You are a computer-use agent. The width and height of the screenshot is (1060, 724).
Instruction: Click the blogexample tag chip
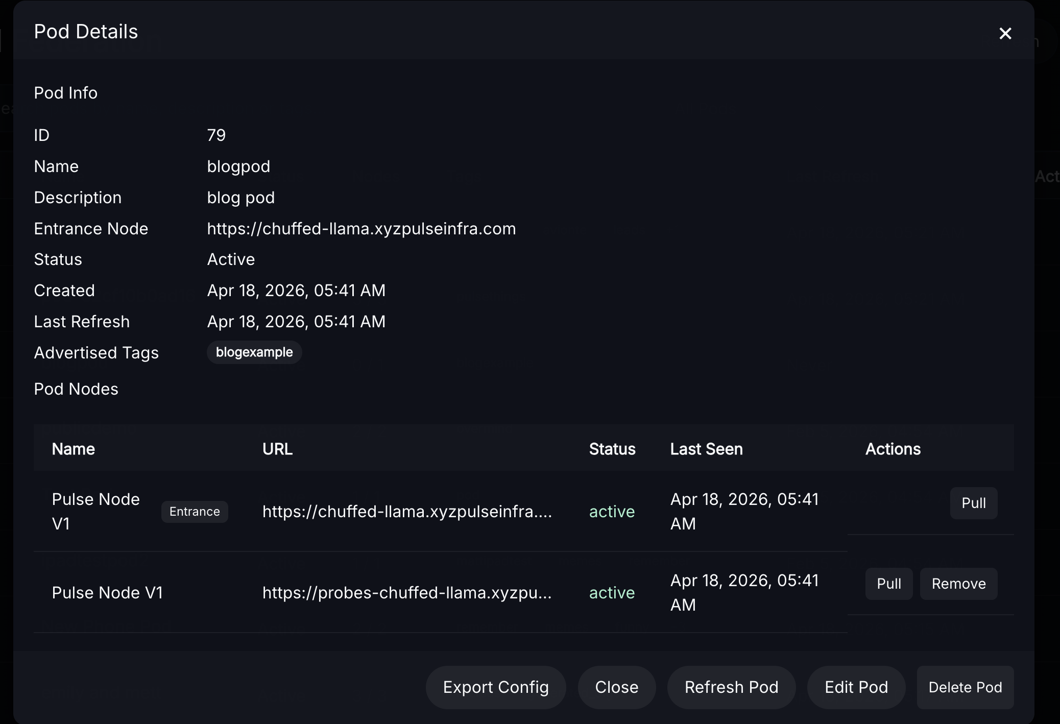click(254, 353)
